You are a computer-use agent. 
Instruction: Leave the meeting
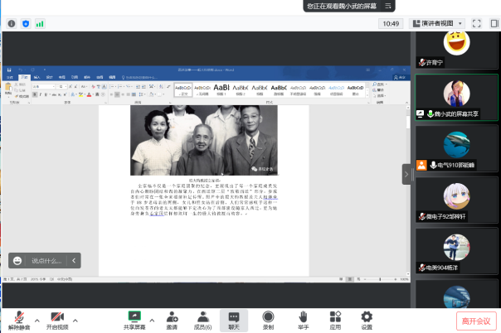click(476, 321)
